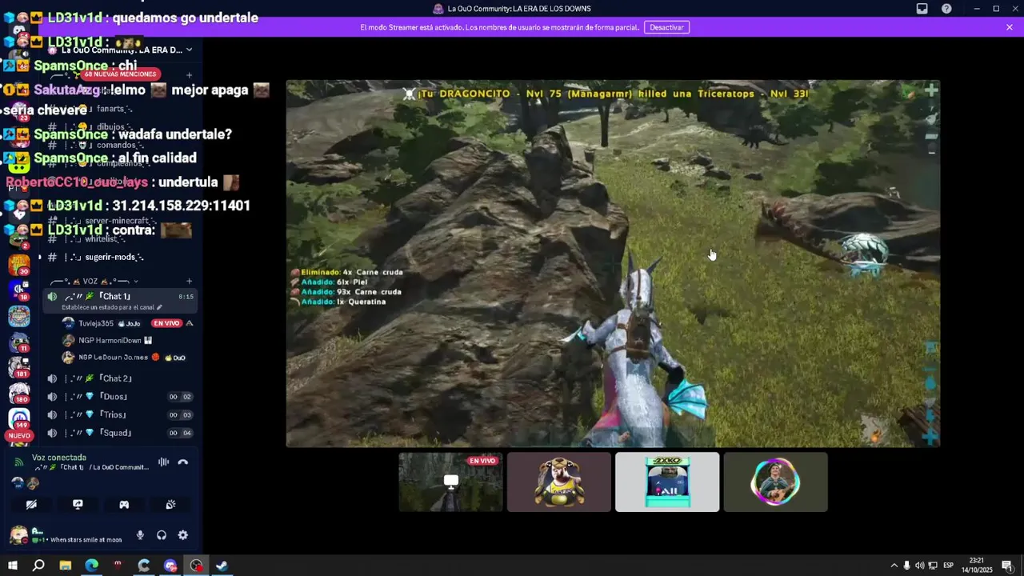Open the server icon with badge 11
The height and width of the screenshot is (576, 1024).
pyautogui.click(x=19, y=342)
